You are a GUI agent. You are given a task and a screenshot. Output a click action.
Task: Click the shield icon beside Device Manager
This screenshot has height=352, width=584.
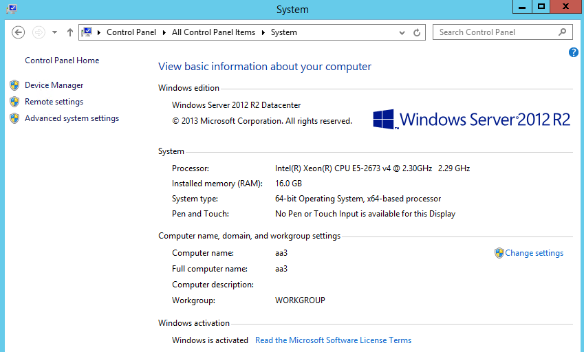coord(14,85)
